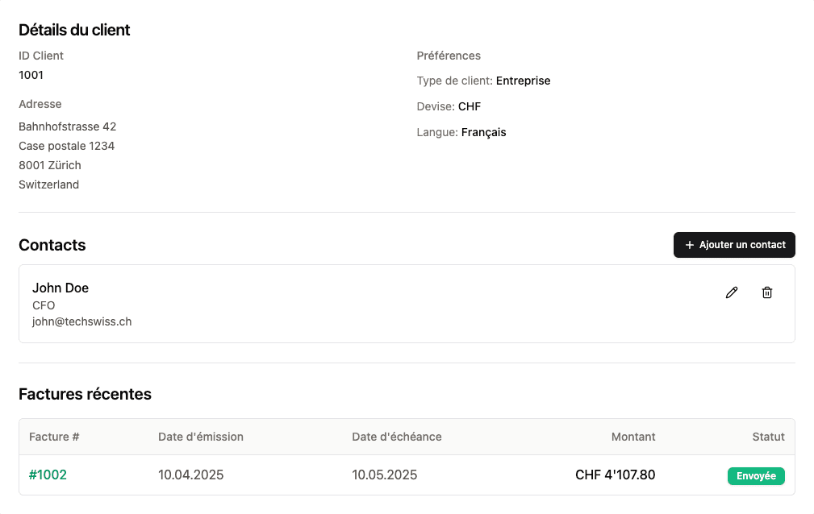Click the amount CHF 4'107.80
Viewport: 814px width, 514px height.
615,475
